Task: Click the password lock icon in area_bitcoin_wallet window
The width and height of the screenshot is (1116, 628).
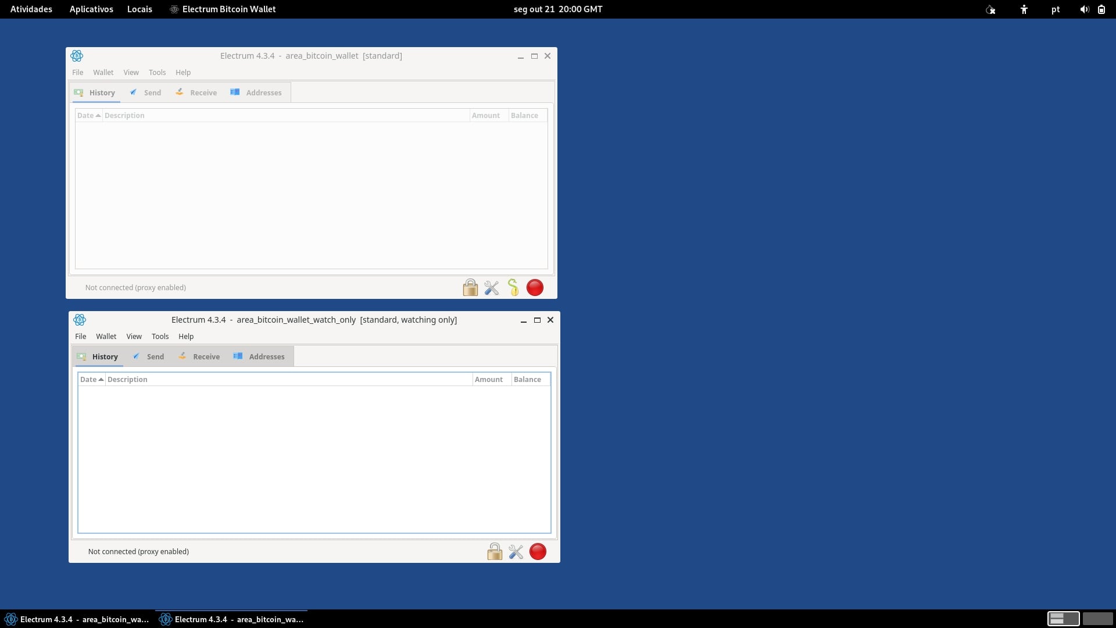Action: coord(470,288)
